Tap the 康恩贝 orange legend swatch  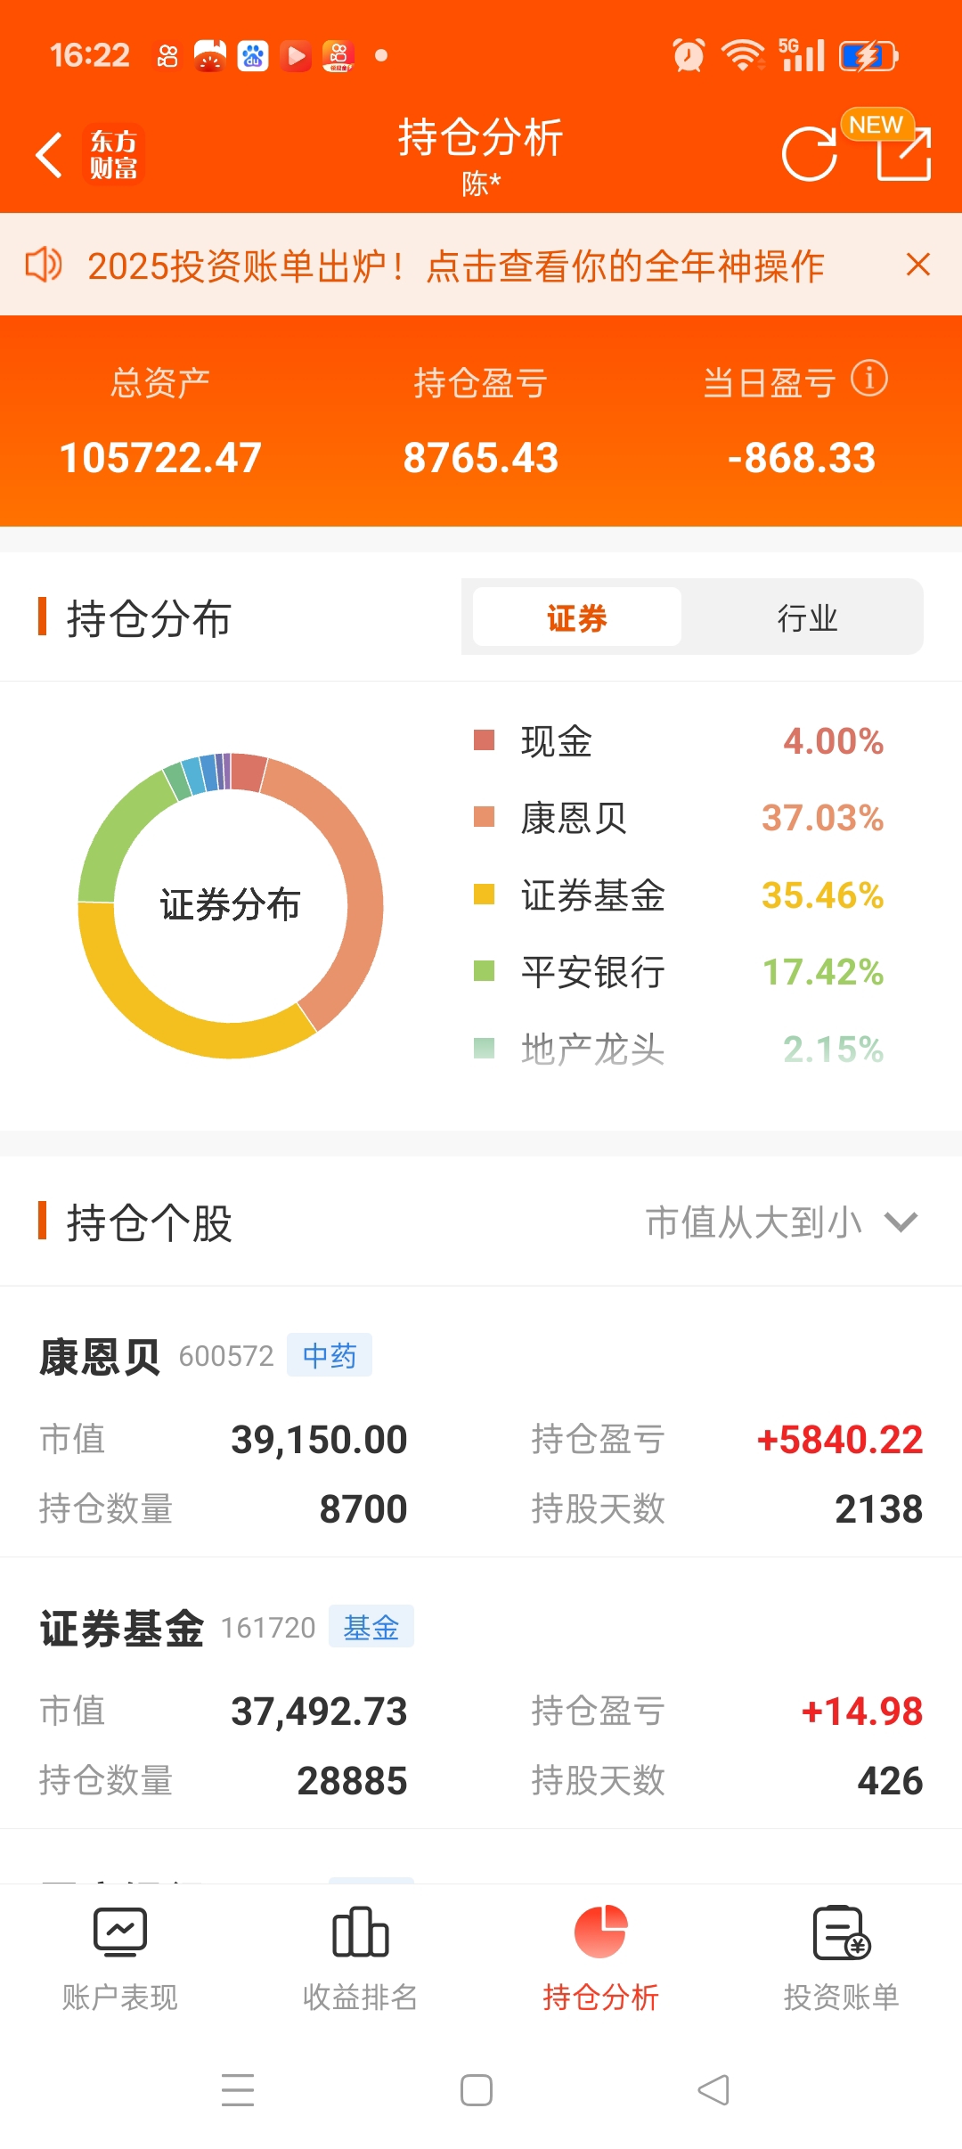484,817
